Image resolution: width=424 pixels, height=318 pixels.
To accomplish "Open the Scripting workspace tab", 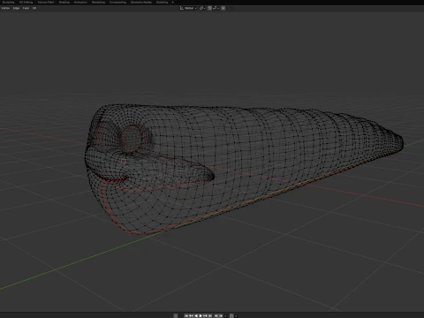I will pos(162,2).
